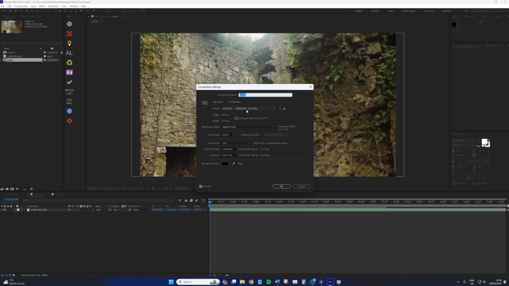Open the Window menu
This screenshot has width=509, height=286.
[74, 6]
